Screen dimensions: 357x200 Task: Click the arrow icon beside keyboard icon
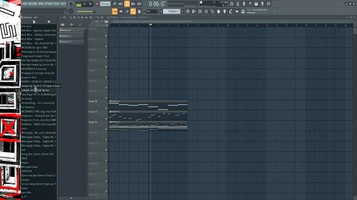point(121,11)
